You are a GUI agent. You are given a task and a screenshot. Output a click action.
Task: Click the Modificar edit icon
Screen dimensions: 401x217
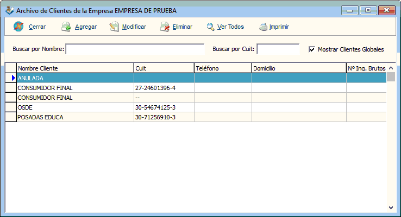pos(114,27)
